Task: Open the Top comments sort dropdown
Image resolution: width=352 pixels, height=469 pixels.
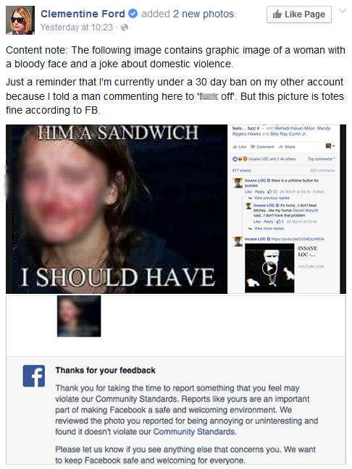Action: pos(322,159)
